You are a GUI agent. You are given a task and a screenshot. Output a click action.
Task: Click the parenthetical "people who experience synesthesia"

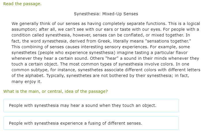[74, 53]
